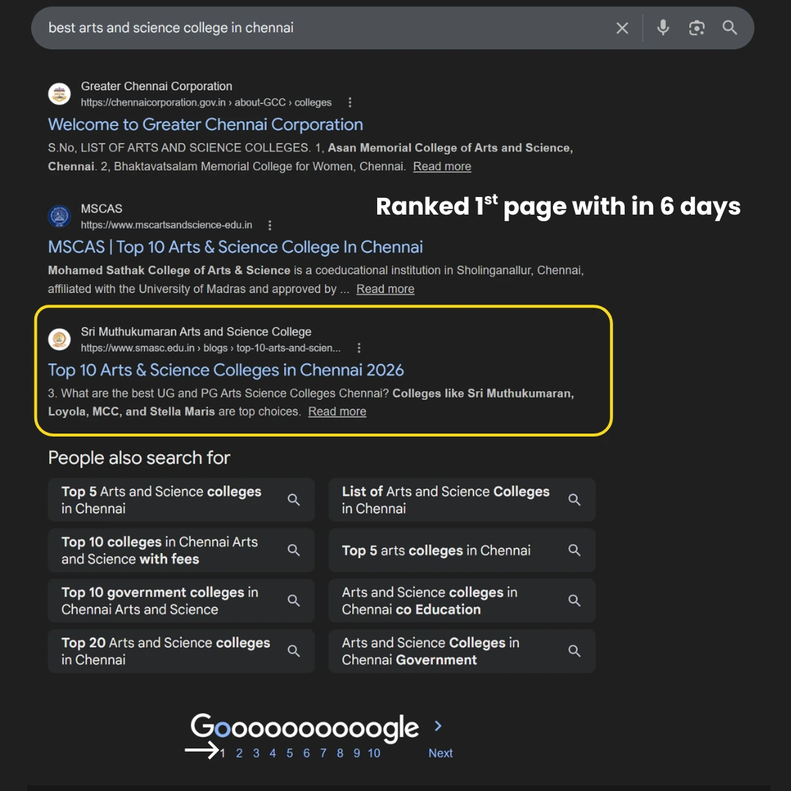Image resolution: width=791 pixels, height=791 pixels.
Task: Open three-dot menu for MSCAS result
Action: [x=270, y=225]
